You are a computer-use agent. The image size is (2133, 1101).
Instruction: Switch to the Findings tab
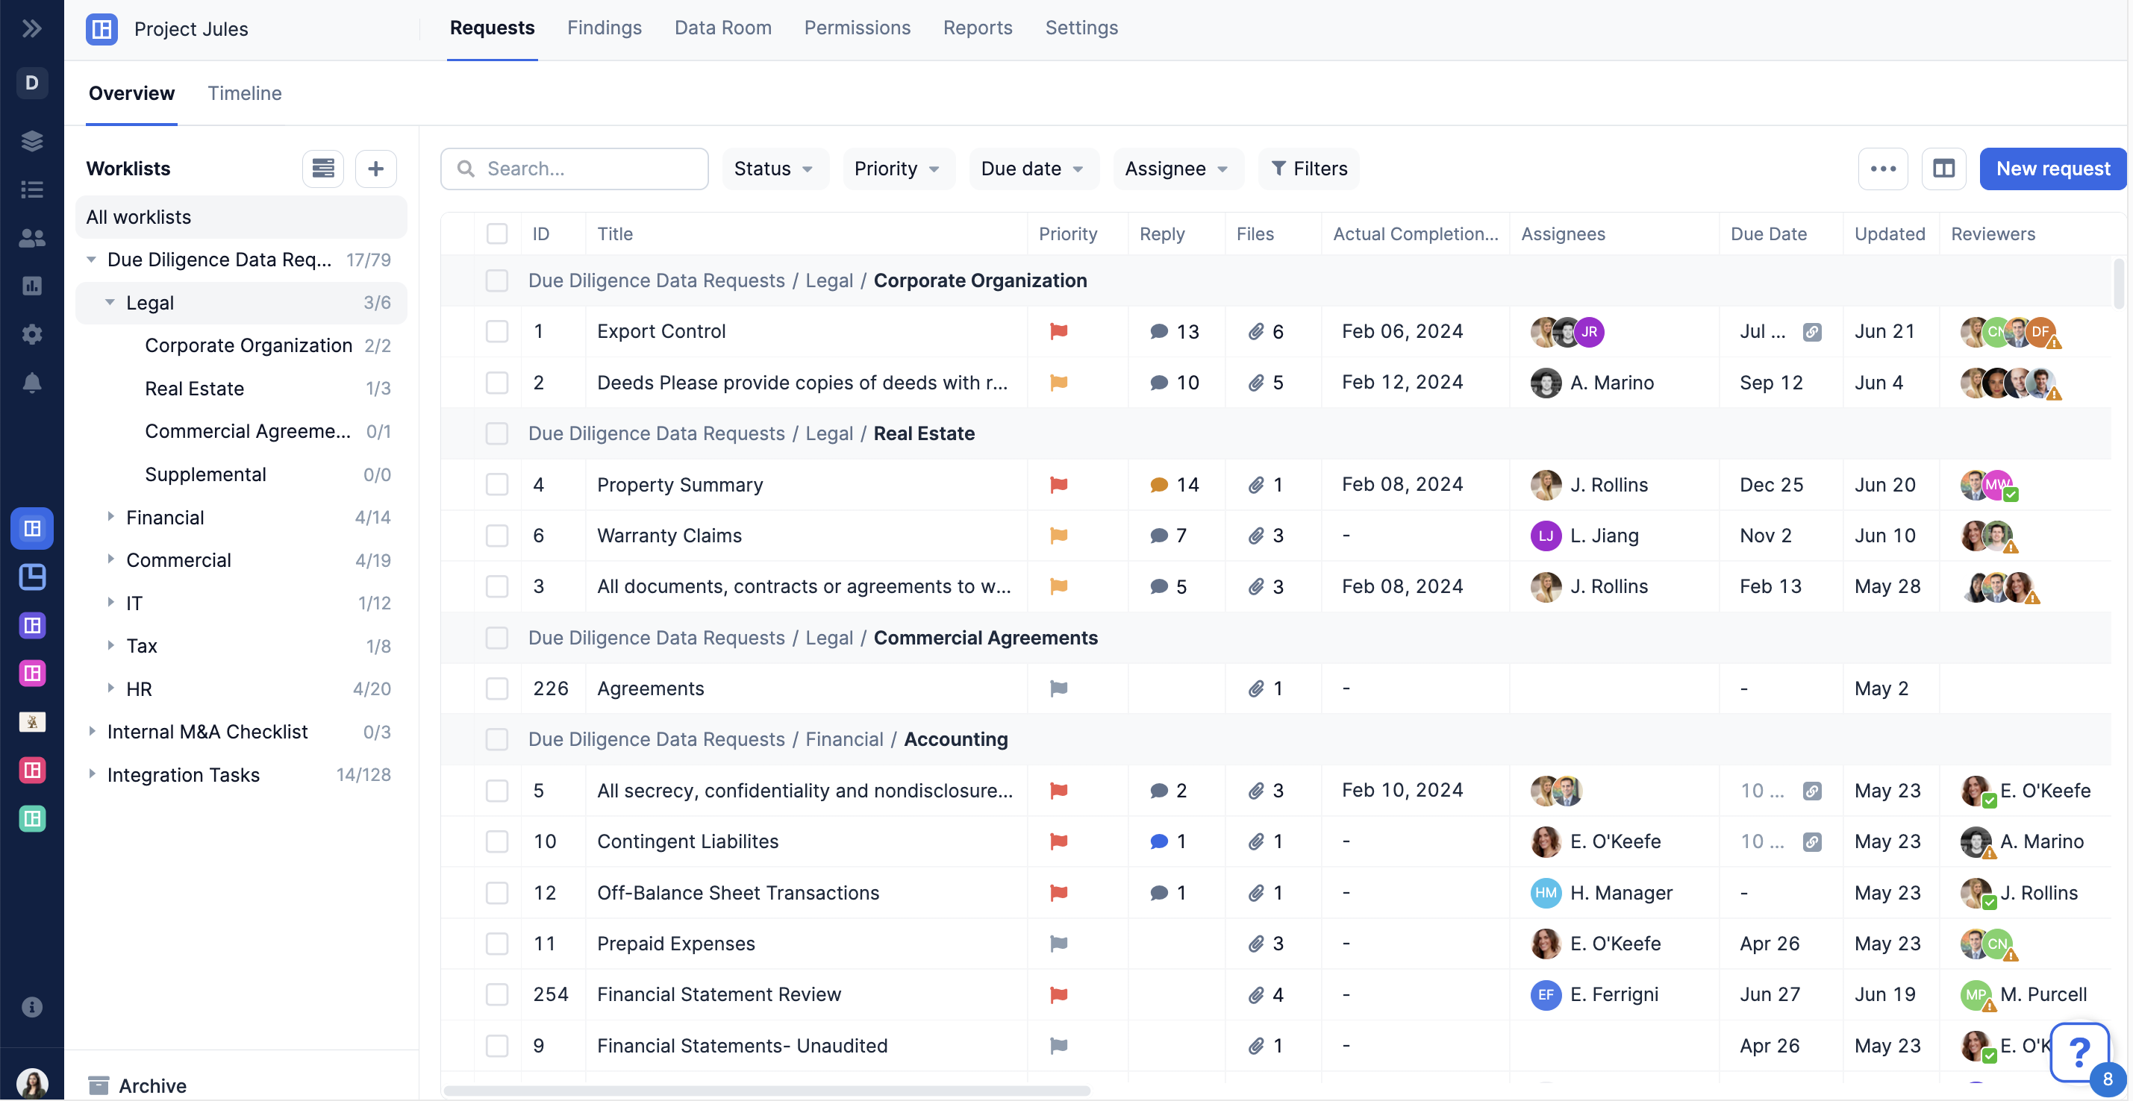click(604, 28)
